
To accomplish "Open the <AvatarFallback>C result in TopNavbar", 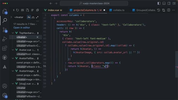I will click(x=26, y=46).
